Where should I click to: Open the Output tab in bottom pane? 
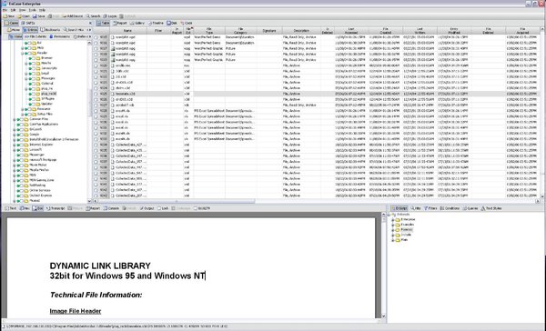(x=147, y=208)
